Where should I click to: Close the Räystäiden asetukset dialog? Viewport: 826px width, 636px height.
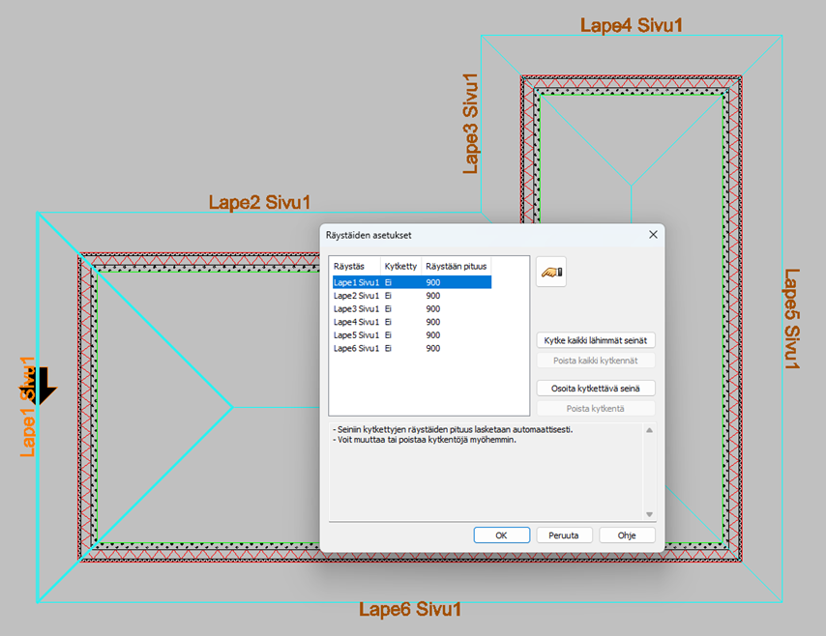[653, 234]
